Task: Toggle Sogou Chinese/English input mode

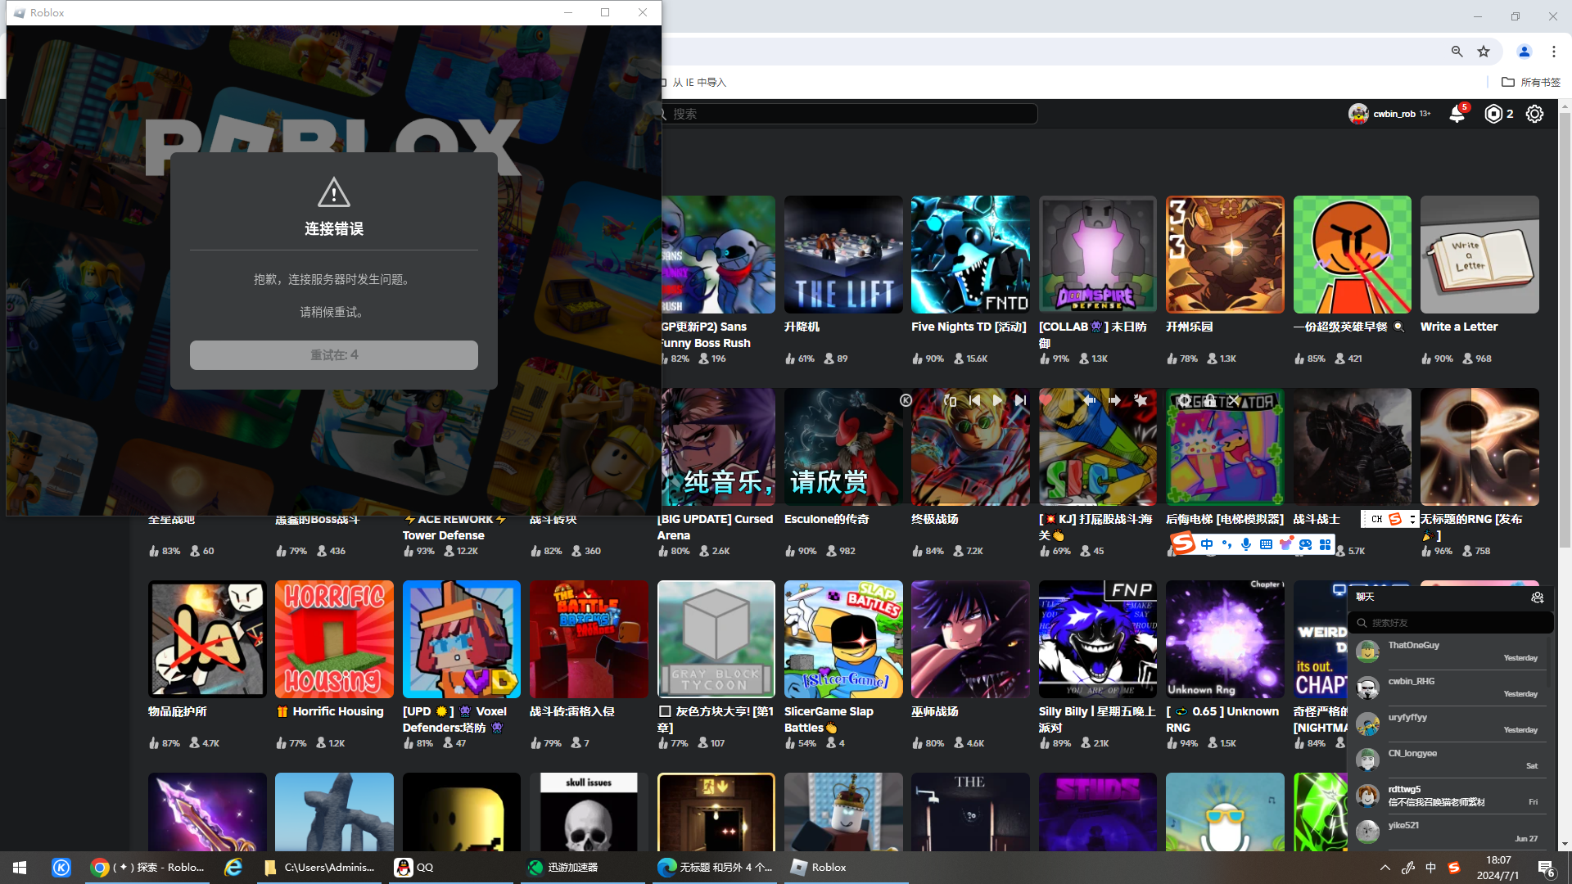Action: tap(1207, 544)
